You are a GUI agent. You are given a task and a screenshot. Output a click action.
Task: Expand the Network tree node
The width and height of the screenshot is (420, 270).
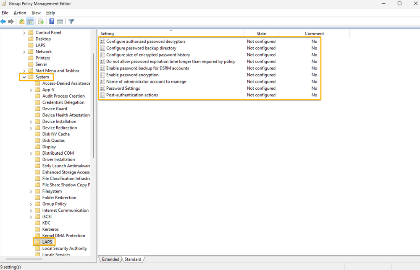(x=24, y=51)
